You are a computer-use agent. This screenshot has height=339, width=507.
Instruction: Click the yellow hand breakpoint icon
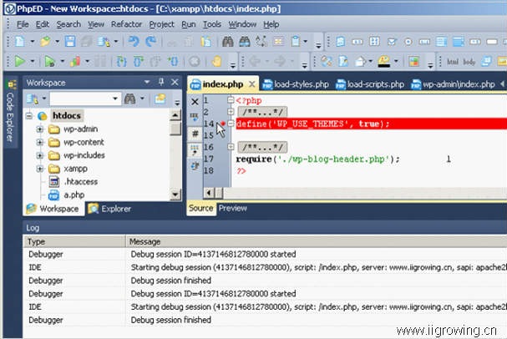click(216, 61)
